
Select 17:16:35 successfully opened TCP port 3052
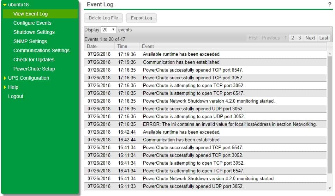[205, 78]
